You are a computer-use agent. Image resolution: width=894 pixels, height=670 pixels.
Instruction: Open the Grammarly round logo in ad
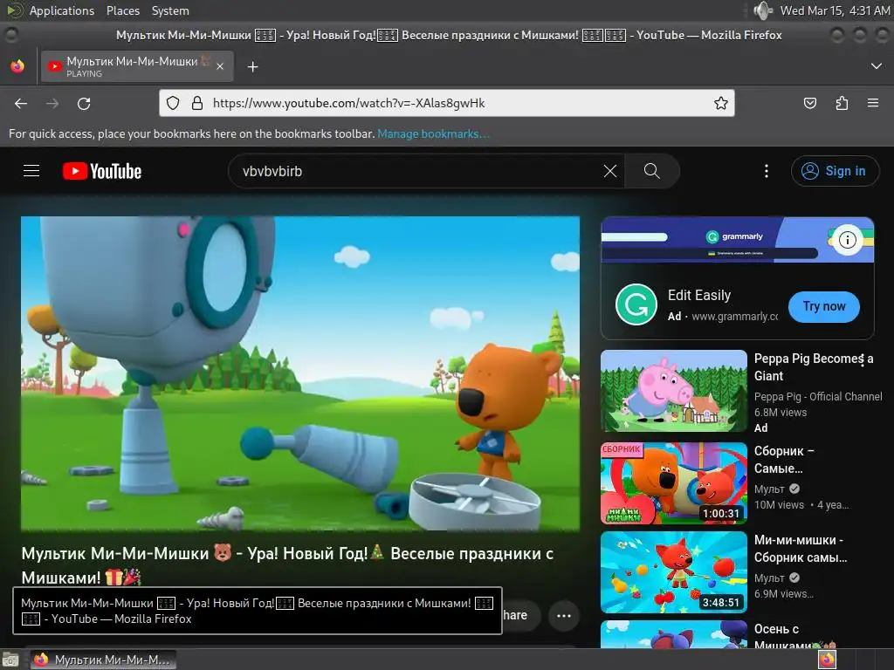636,304
